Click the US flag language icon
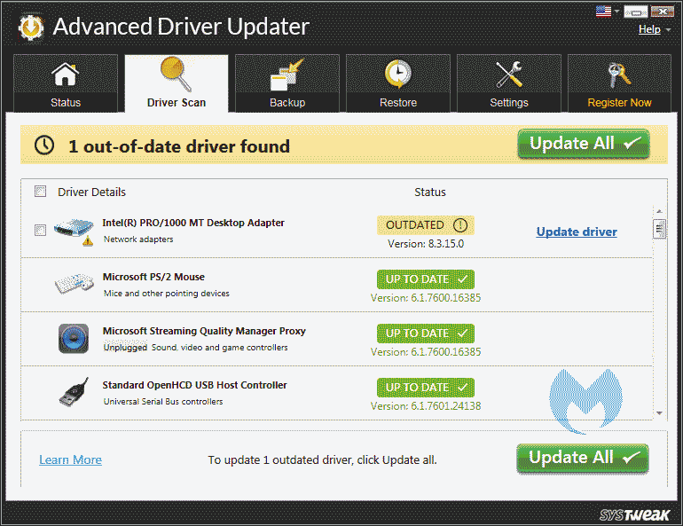This screenshot has width=683, height=526. 603,12
